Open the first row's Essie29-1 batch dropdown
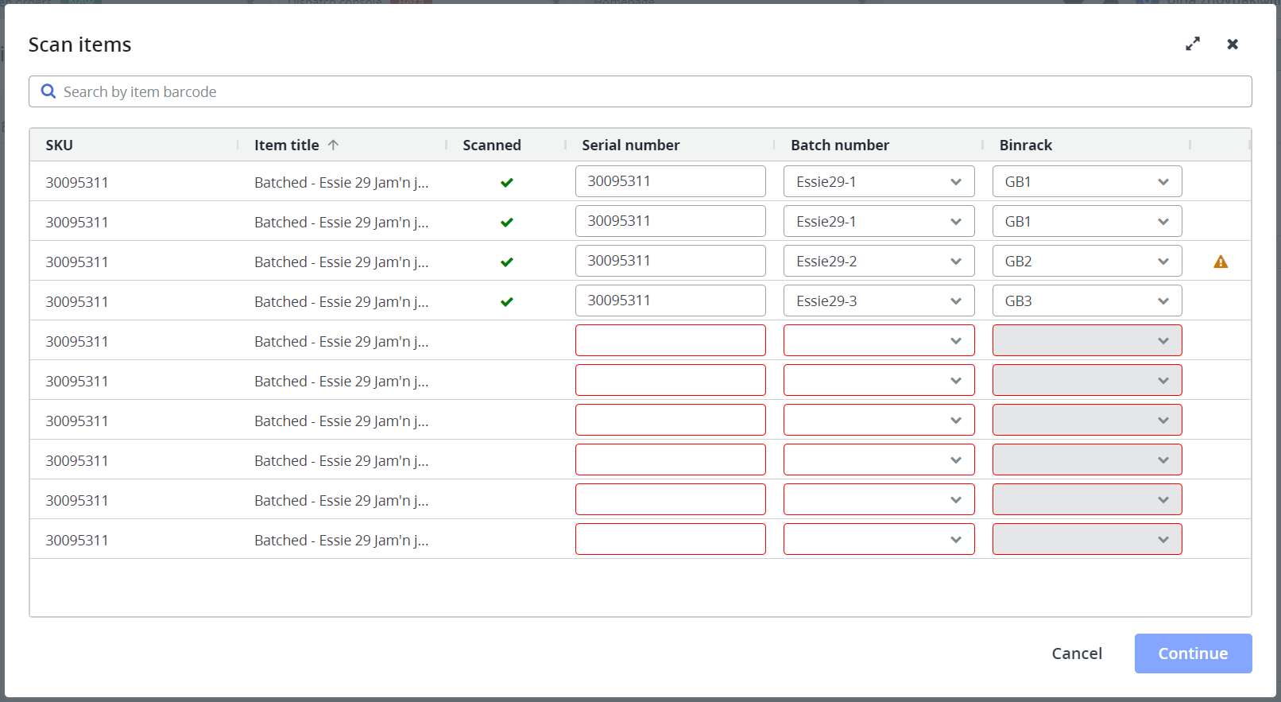Image resolution: width=1281 pixels, height=702 pixels. coord(878,182)
